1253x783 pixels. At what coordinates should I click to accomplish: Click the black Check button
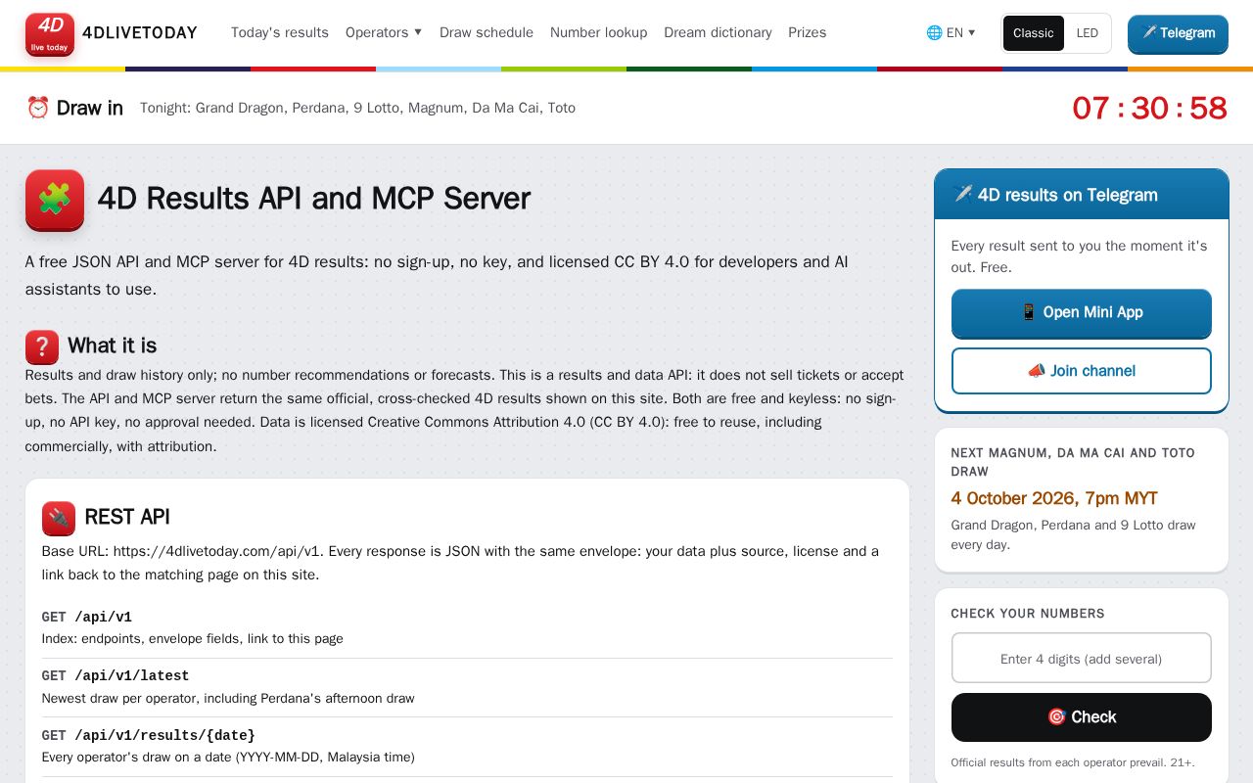tap(1081, 717)
